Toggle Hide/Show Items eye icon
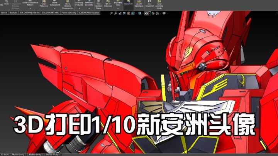The image size is (278, 156). pyautogui.click(x=146, y=13)
